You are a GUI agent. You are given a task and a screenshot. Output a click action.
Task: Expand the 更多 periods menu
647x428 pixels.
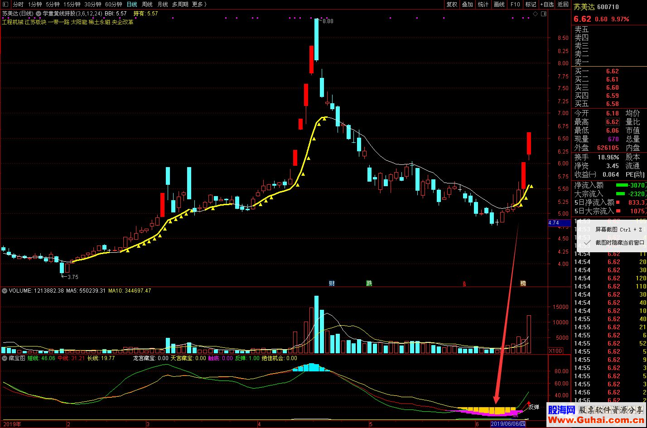(199, 4)
